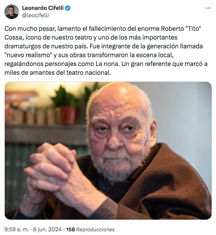The height and width of the screenshot is (235, 216).
Task: Click the tweet's first line of text
Action: pyautogui.click(x=103, y=29)
